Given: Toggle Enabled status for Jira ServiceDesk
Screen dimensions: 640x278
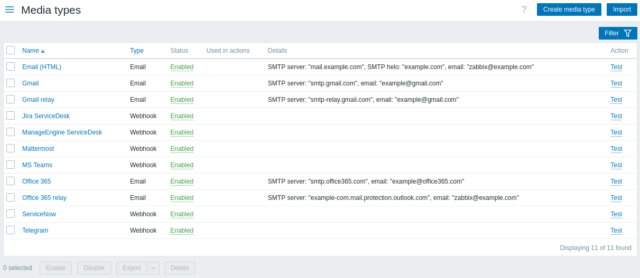Looking at the screenshot, I should 182,116.
